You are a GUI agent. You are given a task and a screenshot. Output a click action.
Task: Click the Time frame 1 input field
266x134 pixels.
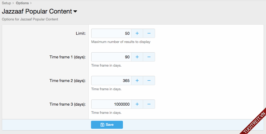pos(111,57)
